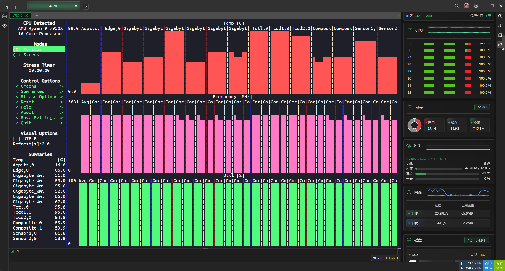Select the Stress mode radio option

(26, 55)
